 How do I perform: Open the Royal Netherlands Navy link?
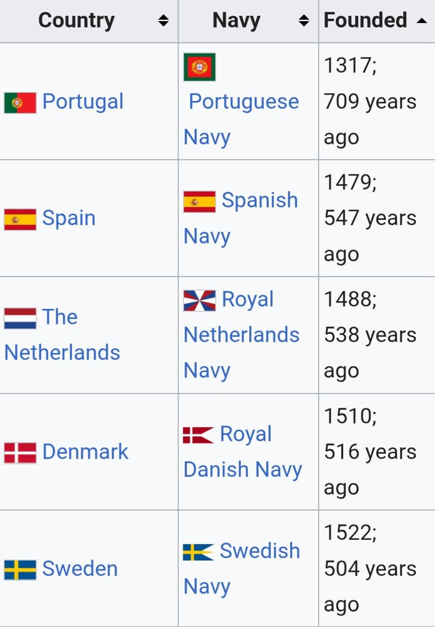point(242,335)
